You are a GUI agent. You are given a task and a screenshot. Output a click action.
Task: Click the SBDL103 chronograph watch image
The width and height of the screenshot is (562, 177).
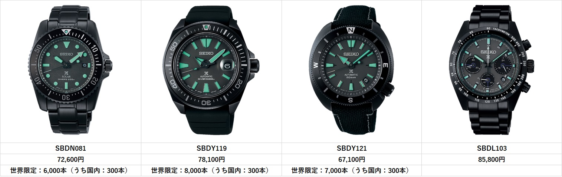[x=492, y=71]
